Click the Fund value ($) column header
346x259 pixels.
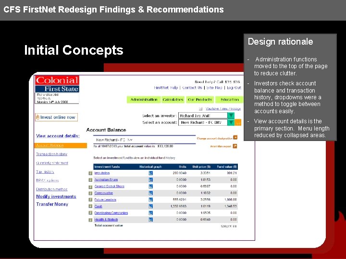click(227, 167)
